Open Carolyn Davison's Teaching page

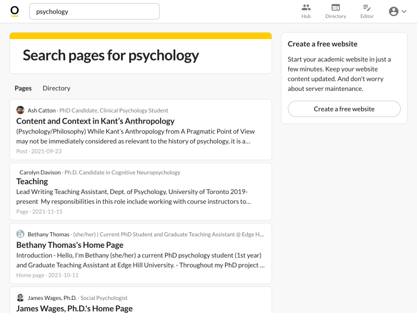pyautogui.click(x=32, y=182)
